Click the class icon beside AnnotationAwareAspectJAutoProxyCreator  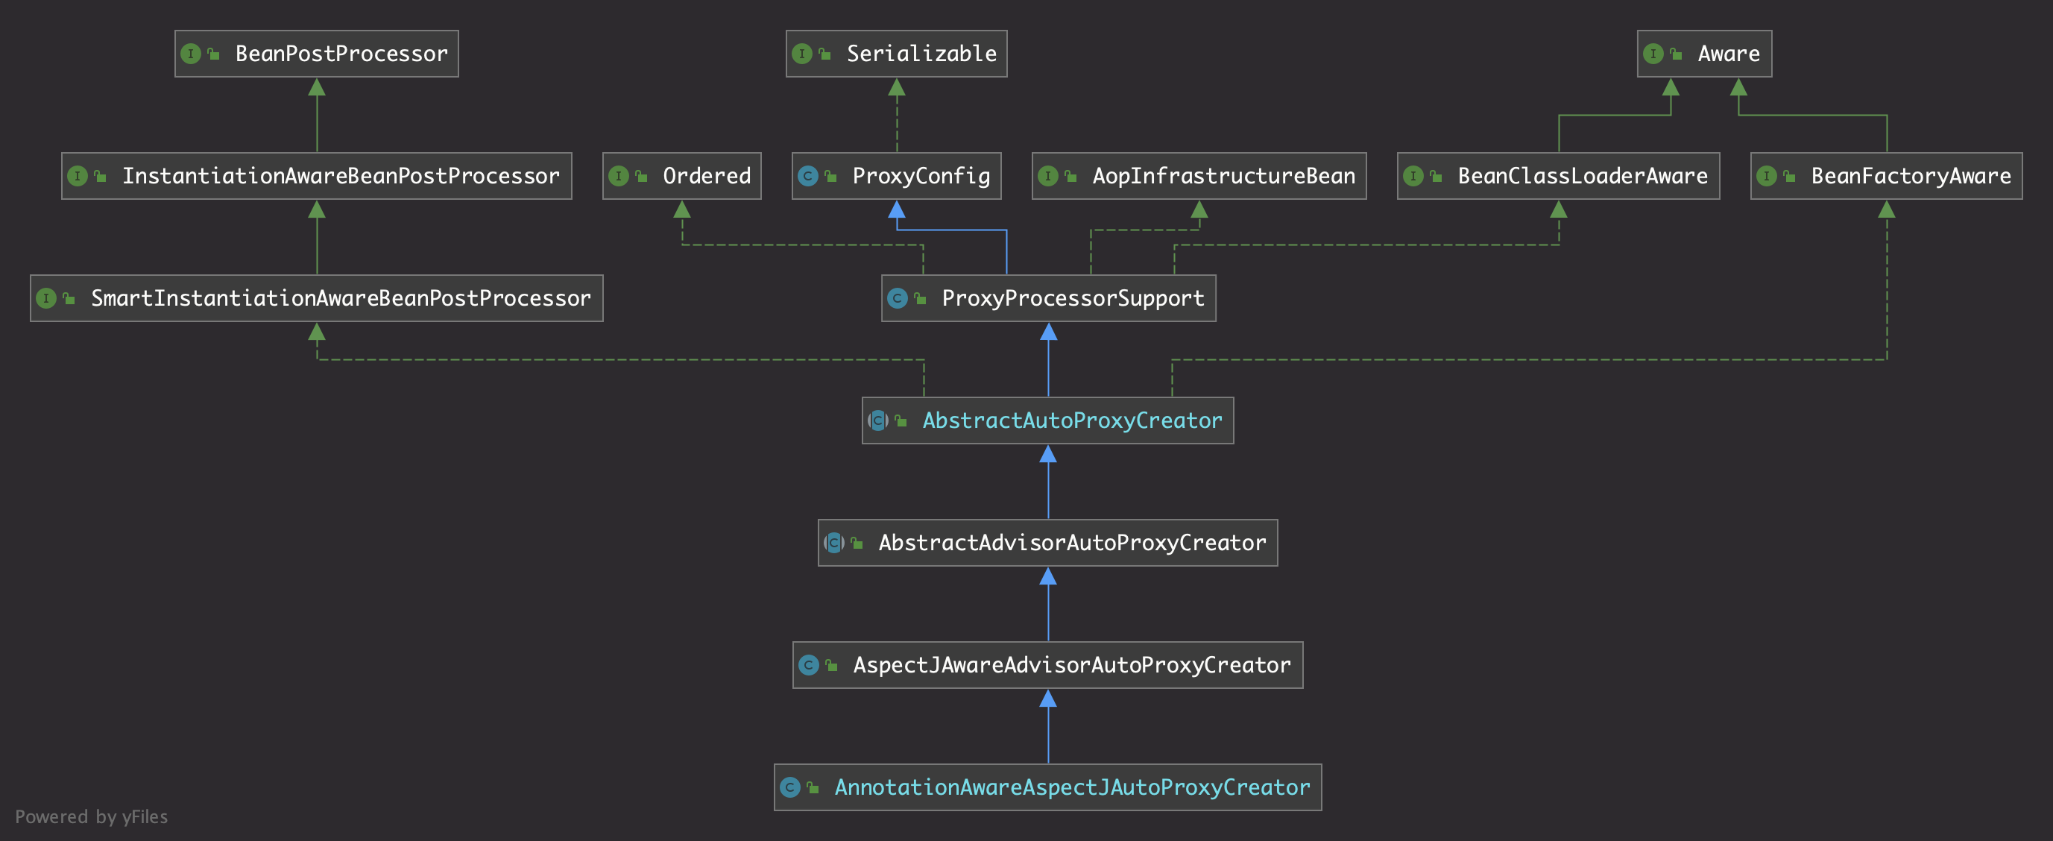tap(789, 787)
